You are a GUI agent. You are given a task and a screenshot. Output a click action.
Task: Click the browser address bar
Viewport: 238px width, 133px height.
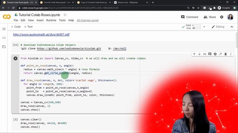(102, 8)
